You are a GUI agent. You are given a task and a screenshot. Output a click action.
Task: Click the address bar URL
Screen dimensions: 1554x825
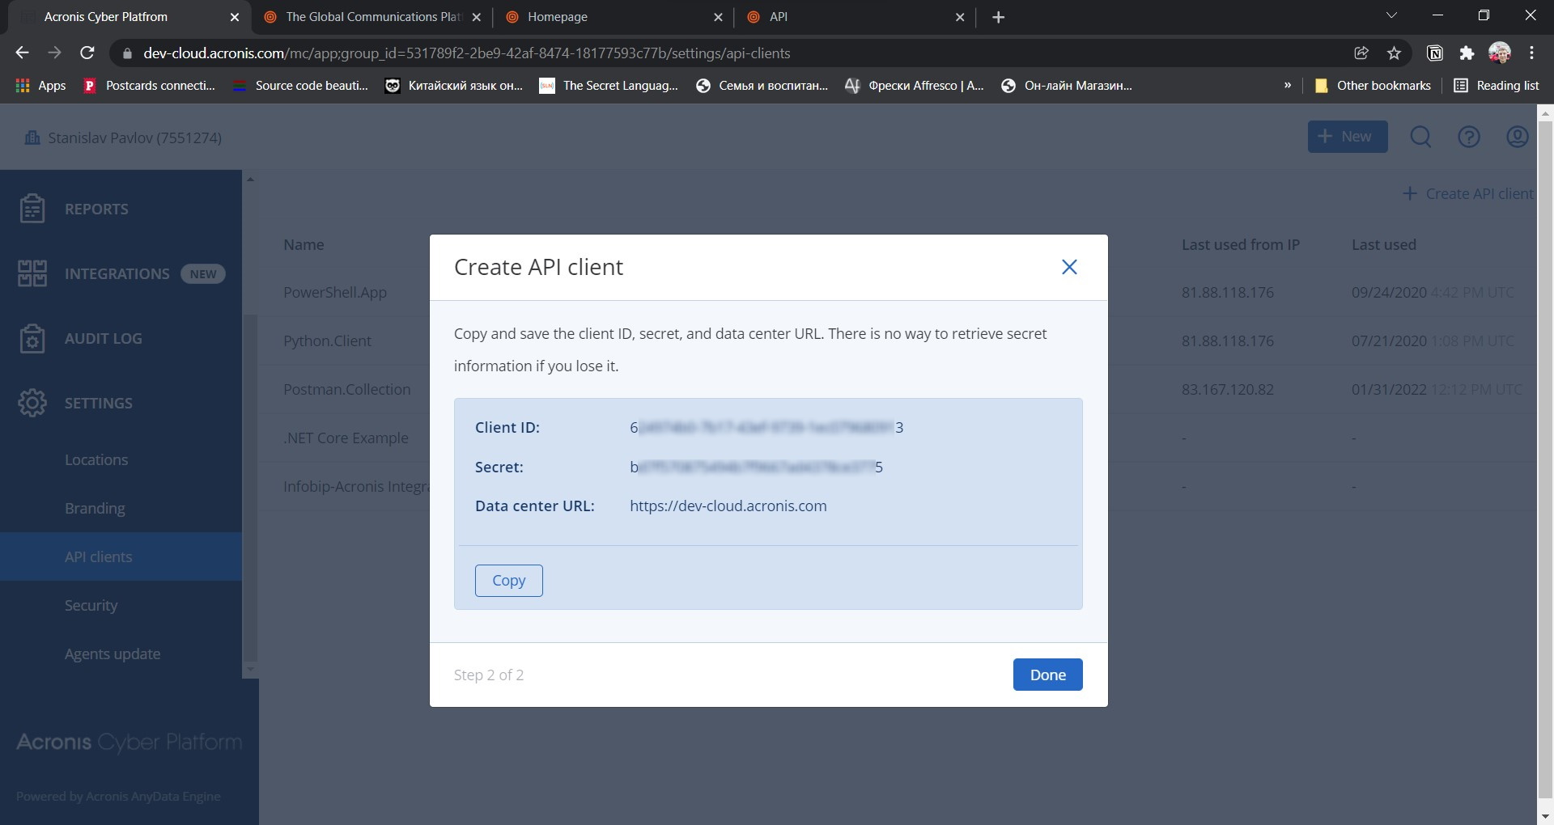pyautogui.click(x=466, y=53)
